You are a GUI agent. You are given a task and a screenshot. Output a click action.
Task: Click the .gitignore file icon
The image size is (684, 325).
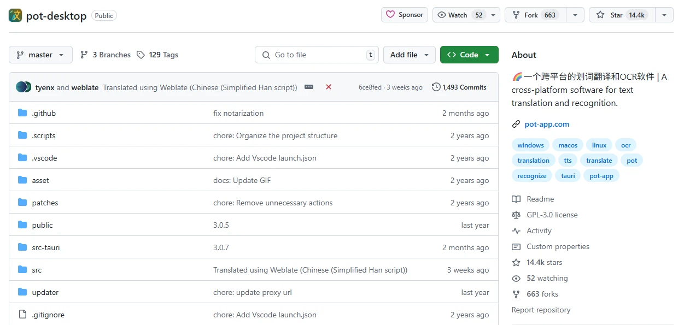click(22, 315)
